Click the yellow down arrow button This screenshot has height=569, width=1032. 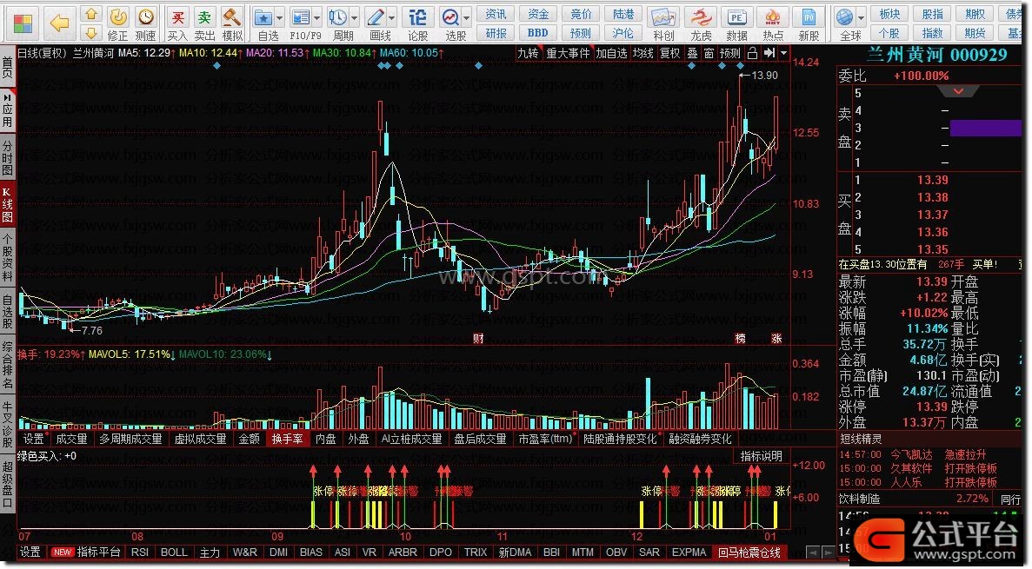click(x=90, y=32)
